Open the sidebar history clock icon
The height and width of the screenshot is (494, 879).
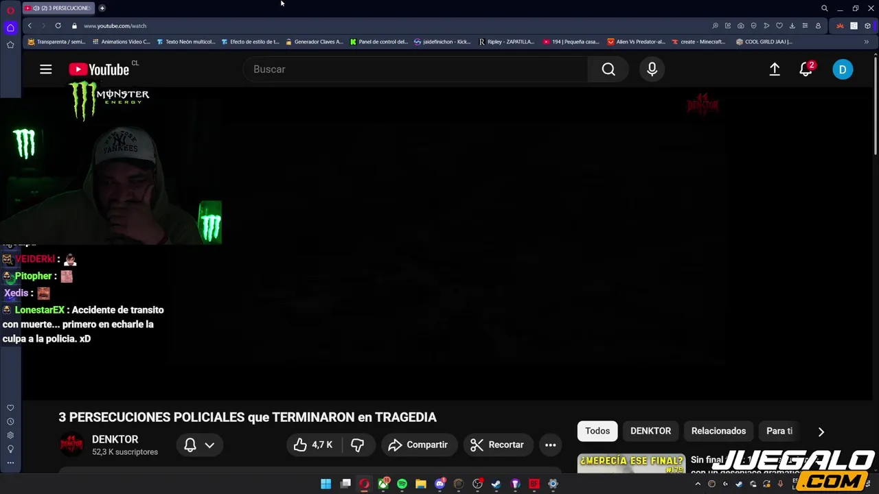click(10, 422)
